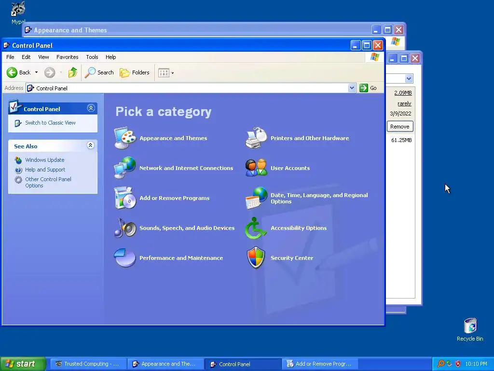The image size is (494, 371).
Task: Open the Recycle Bin desktop icon
Action: tap(470, 326)
